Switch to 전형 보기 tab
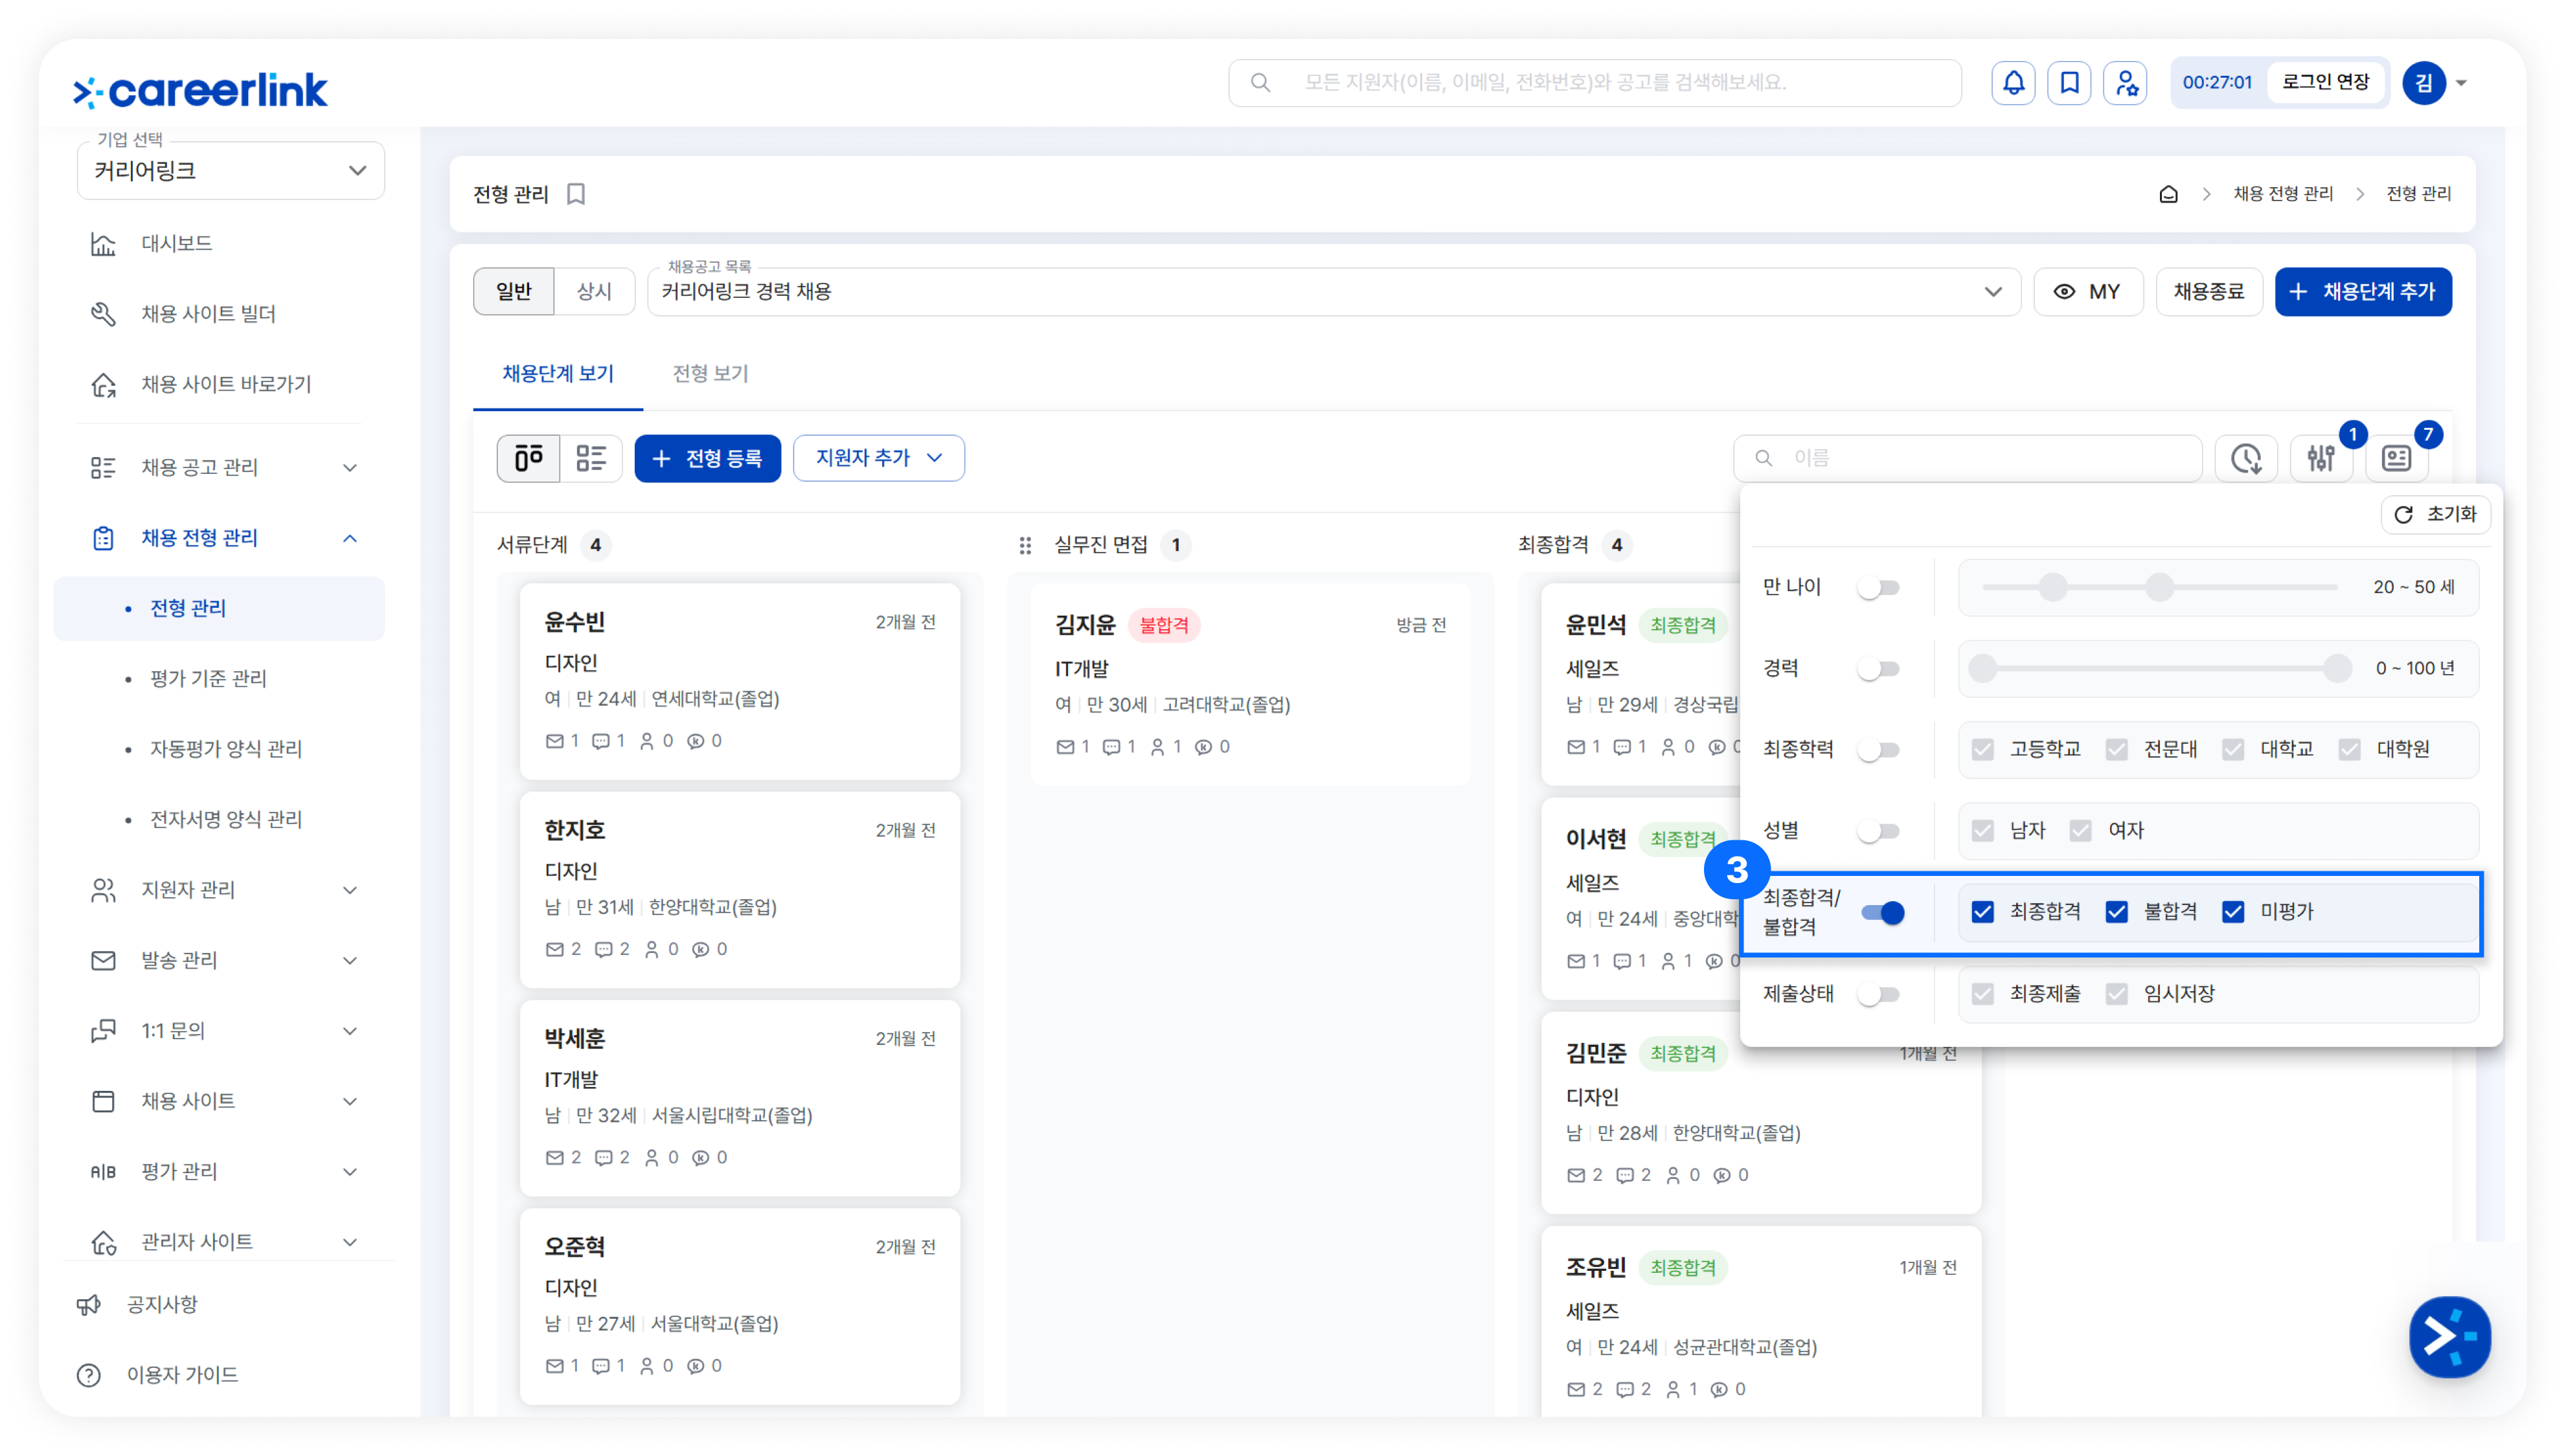This screenshot has height=1456, width=2566. 710,374
